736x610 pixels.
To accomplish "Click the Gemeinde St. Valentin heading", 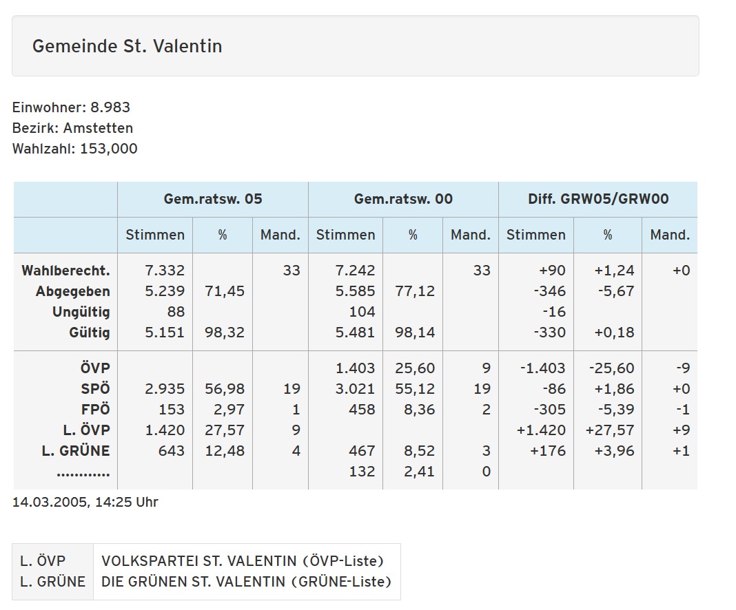I will 127,46.
